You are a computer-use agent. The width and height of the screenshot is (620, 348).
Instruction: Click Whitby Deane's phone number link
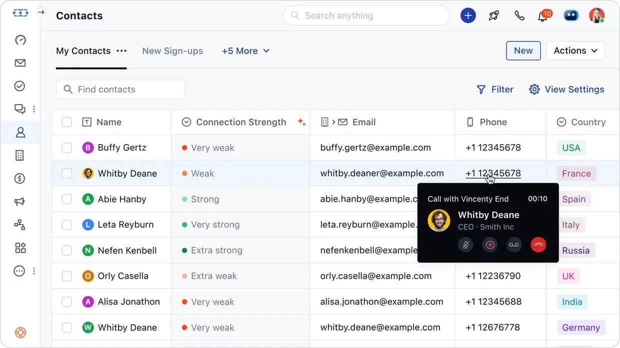point(492,173)
